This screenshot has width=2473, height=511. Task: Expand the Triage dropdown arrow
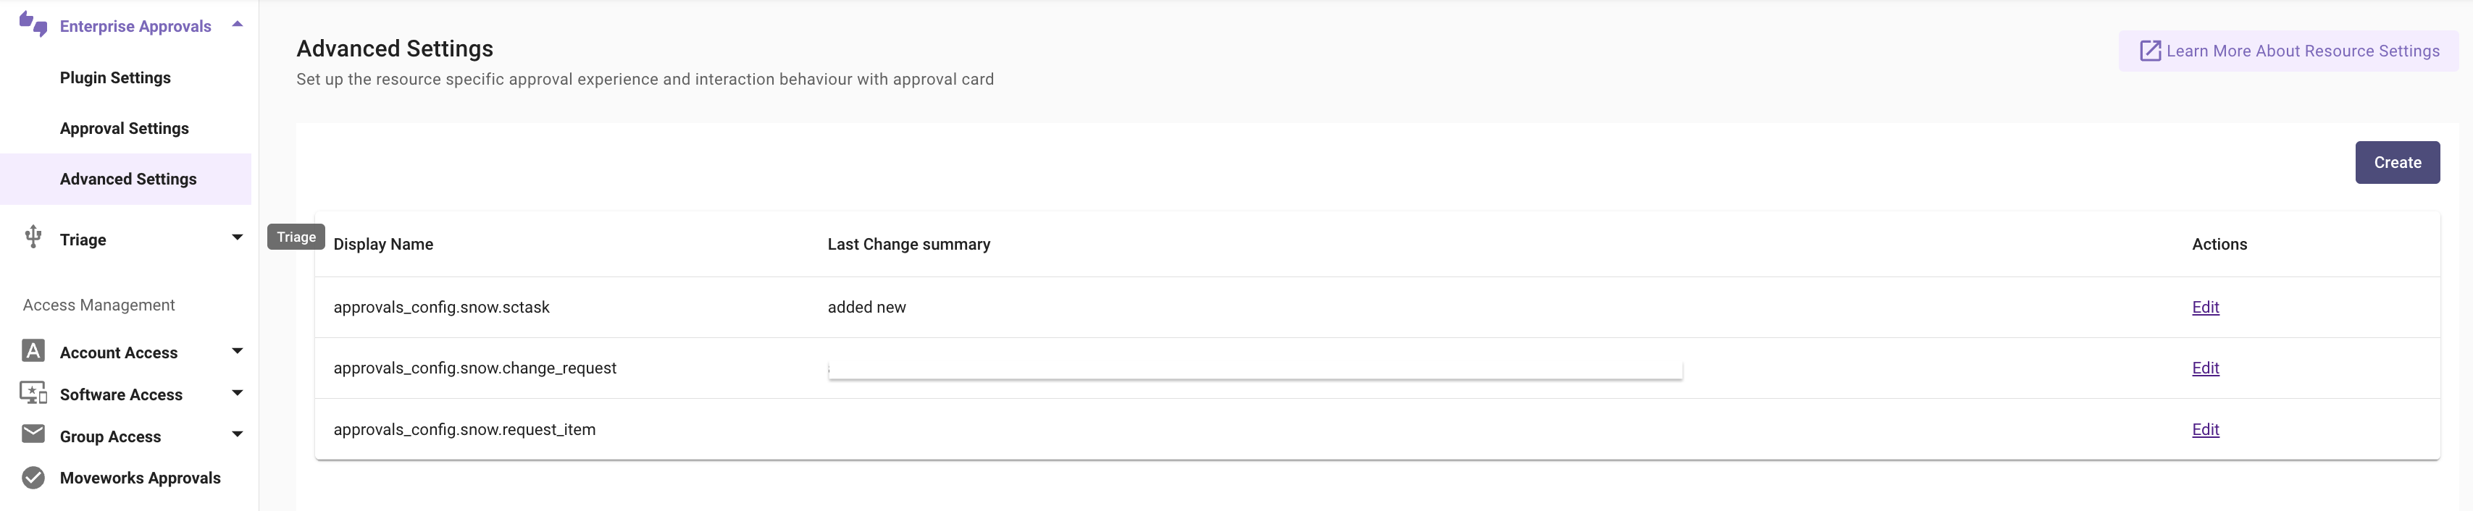point(237,237)
